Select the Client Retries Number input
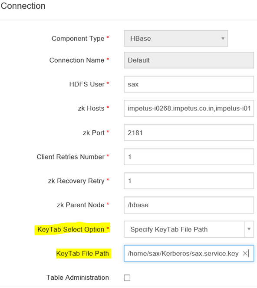Screen dimensions: 257x288 pyautogui.click(x=189, y=157)
